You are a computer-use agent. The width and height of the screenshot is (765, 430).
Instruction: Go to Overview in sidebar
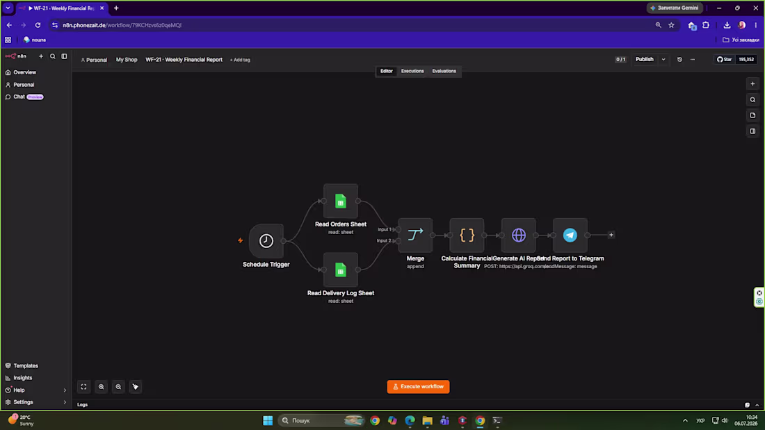tap(35, 72)
